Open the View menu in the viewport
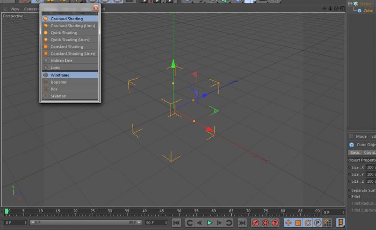The width and height of the screenshot is (376, 230). 15,9
